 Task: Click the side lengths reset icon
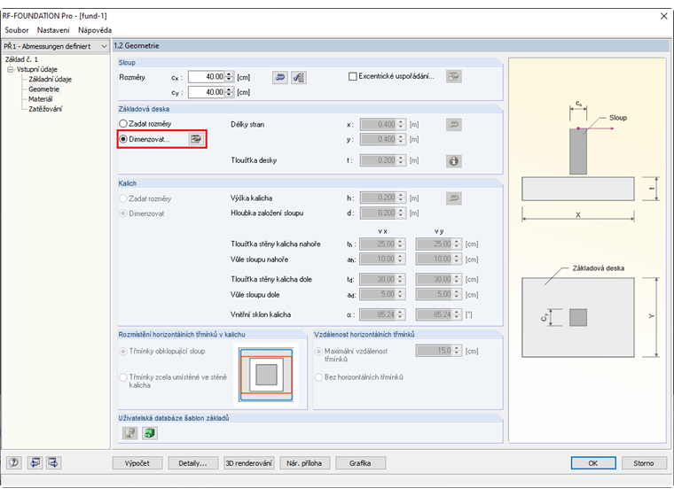coord(453,125)
